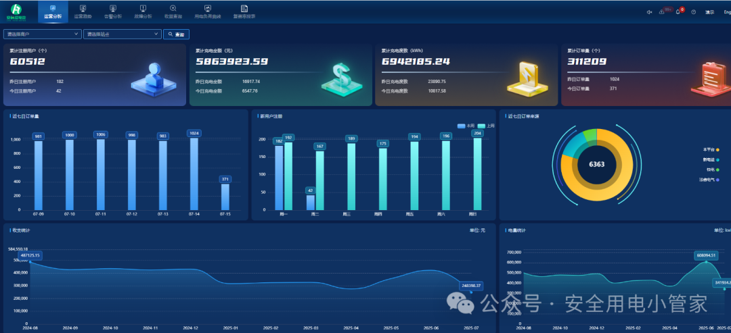
Task: Click the registration bar labeled 167
Action: point(319,180)
